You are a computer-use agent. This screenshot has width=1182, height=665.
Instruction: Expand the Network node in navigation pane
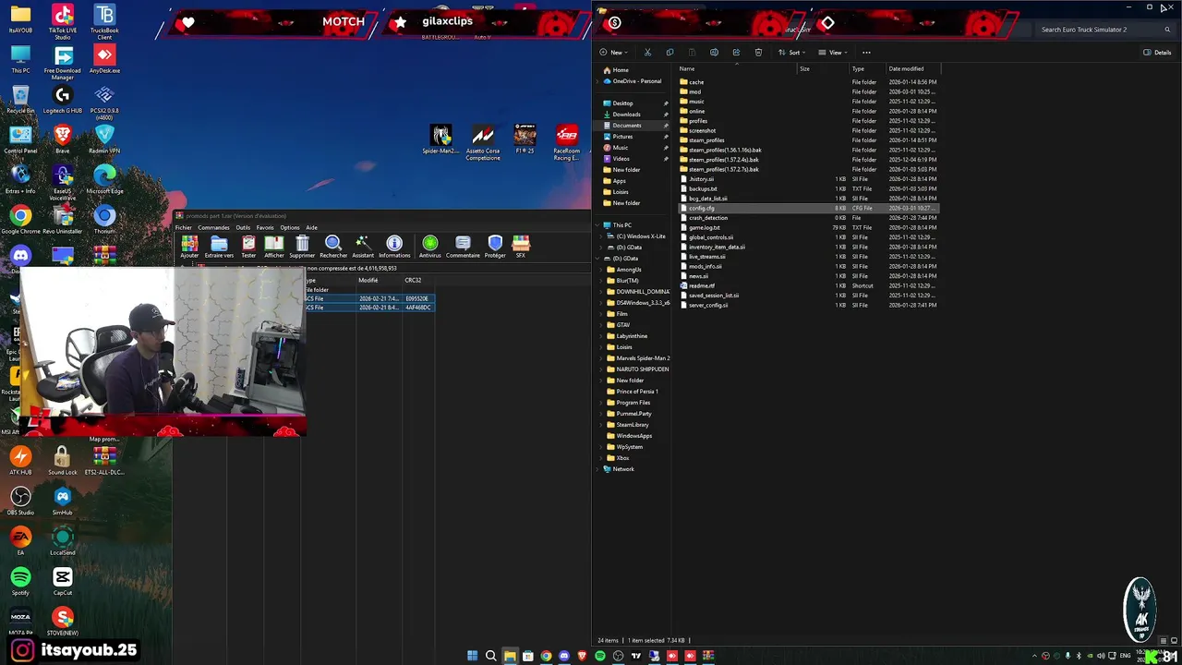[598, 469]
